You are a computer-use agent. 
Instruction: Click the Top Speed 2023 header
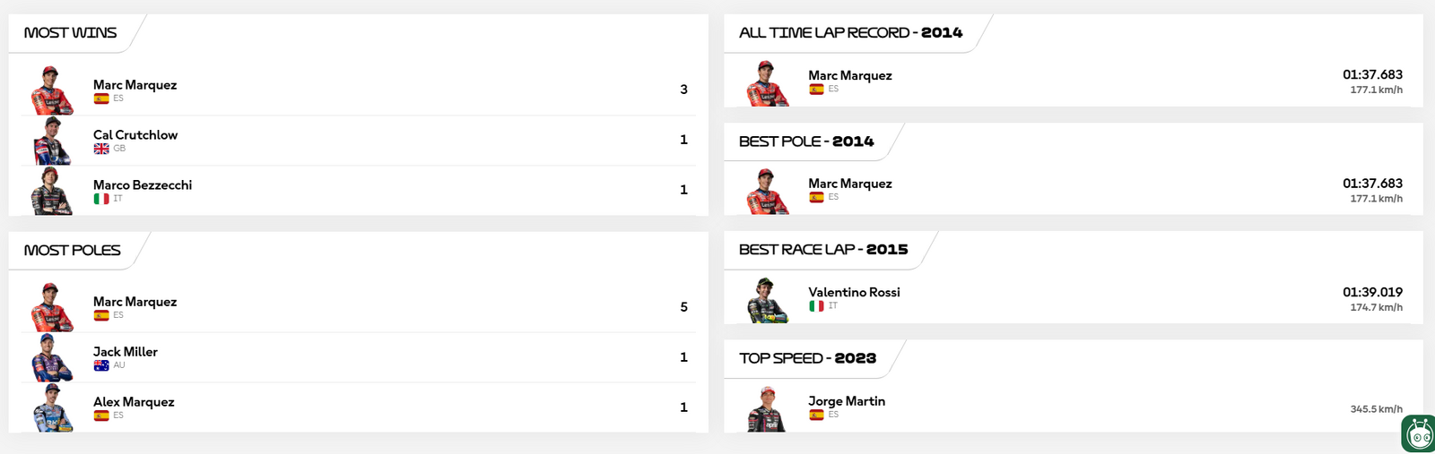[807, 358]
